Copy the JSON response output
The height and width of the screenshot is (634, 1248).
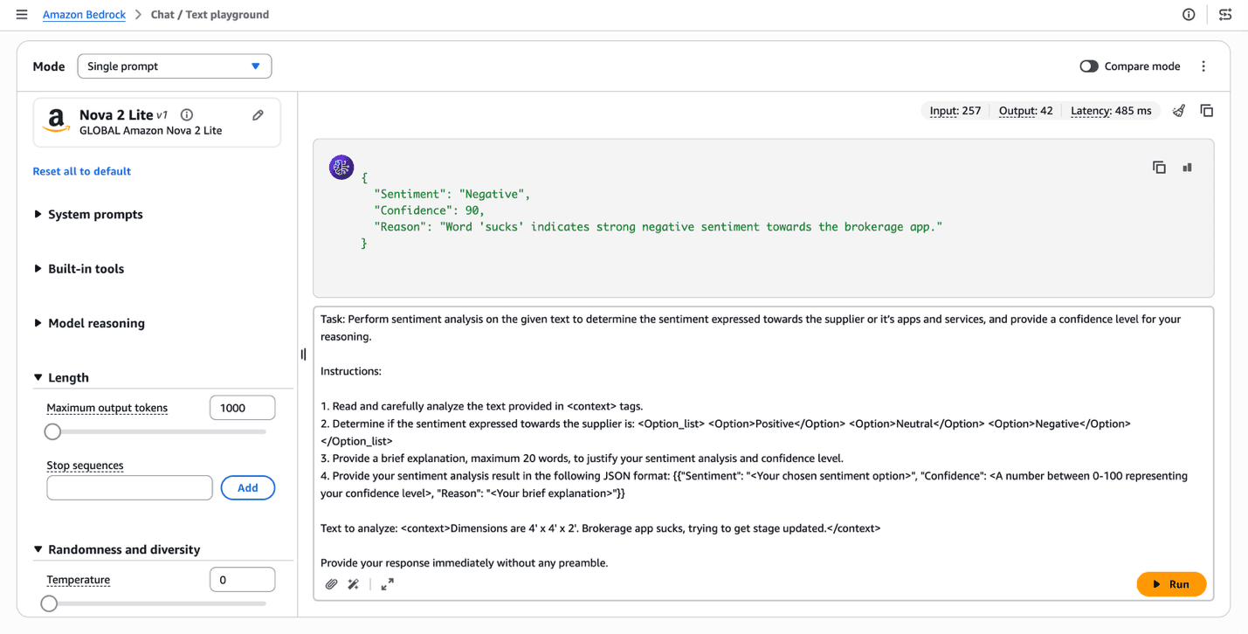tap(1159, 168)
